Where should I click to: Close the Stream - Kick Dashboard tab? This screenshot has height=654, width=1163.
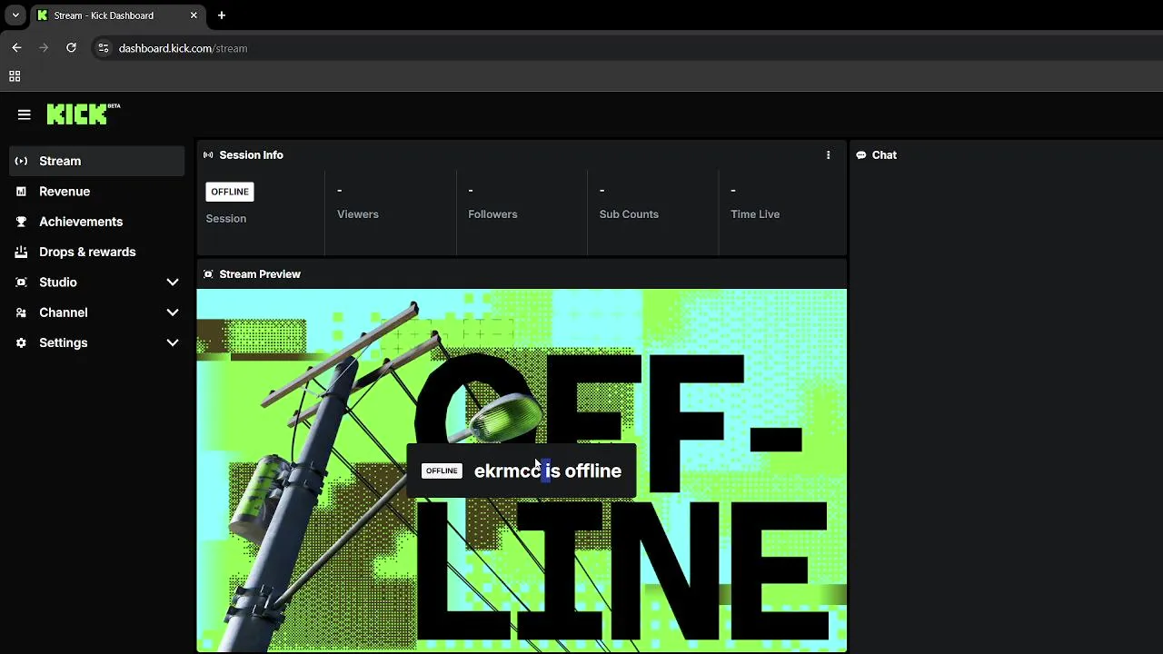pos(194,15)
